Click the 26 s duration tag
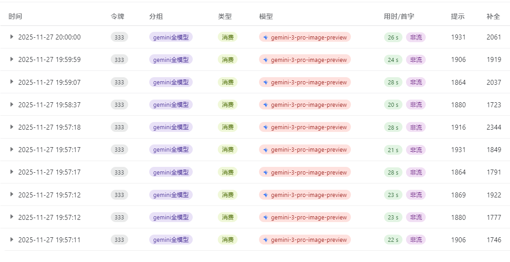Image resolution: width=510 pixels, height=262 pixels. (x=393, y=37)
